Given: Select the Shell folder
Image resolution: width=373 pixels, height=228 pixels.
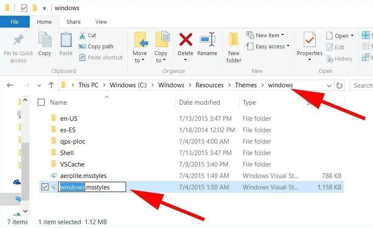Looking at the screenshot, I should coord(67,153).
